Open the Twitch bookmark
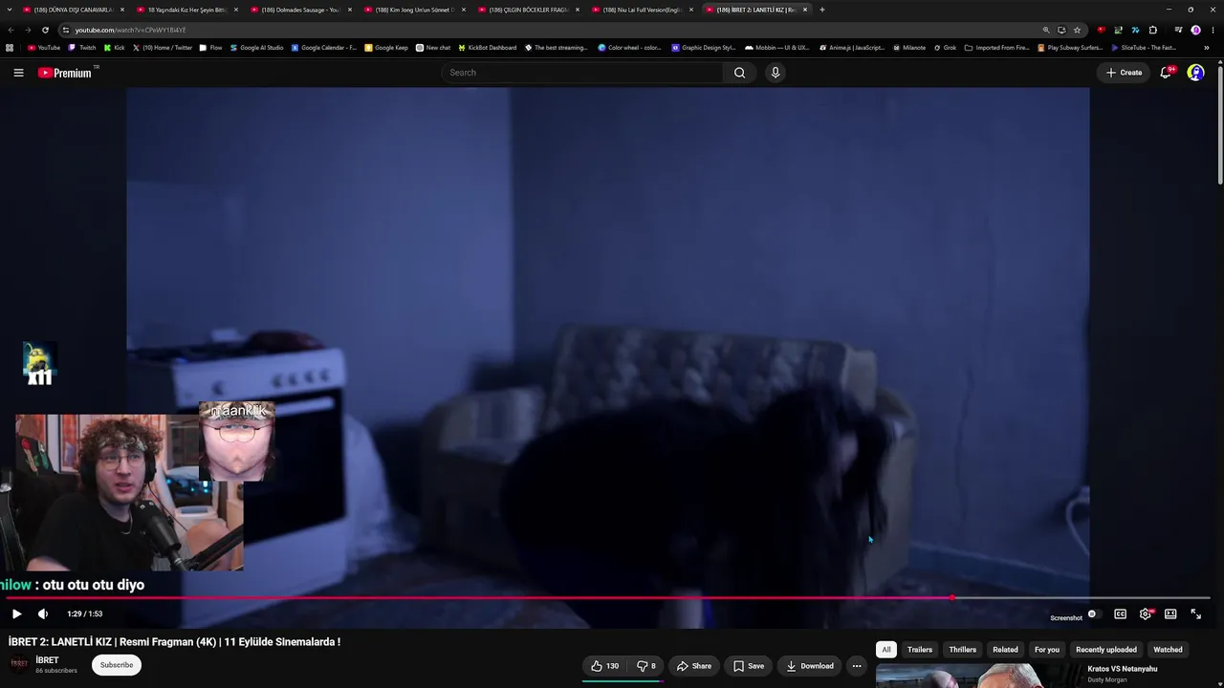 (82, 48)
